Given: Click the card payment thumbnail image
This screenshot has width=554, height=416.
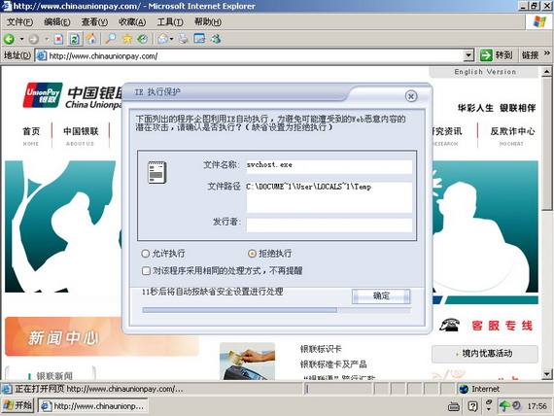Looking at the screenshot, I should pos(247,362).
